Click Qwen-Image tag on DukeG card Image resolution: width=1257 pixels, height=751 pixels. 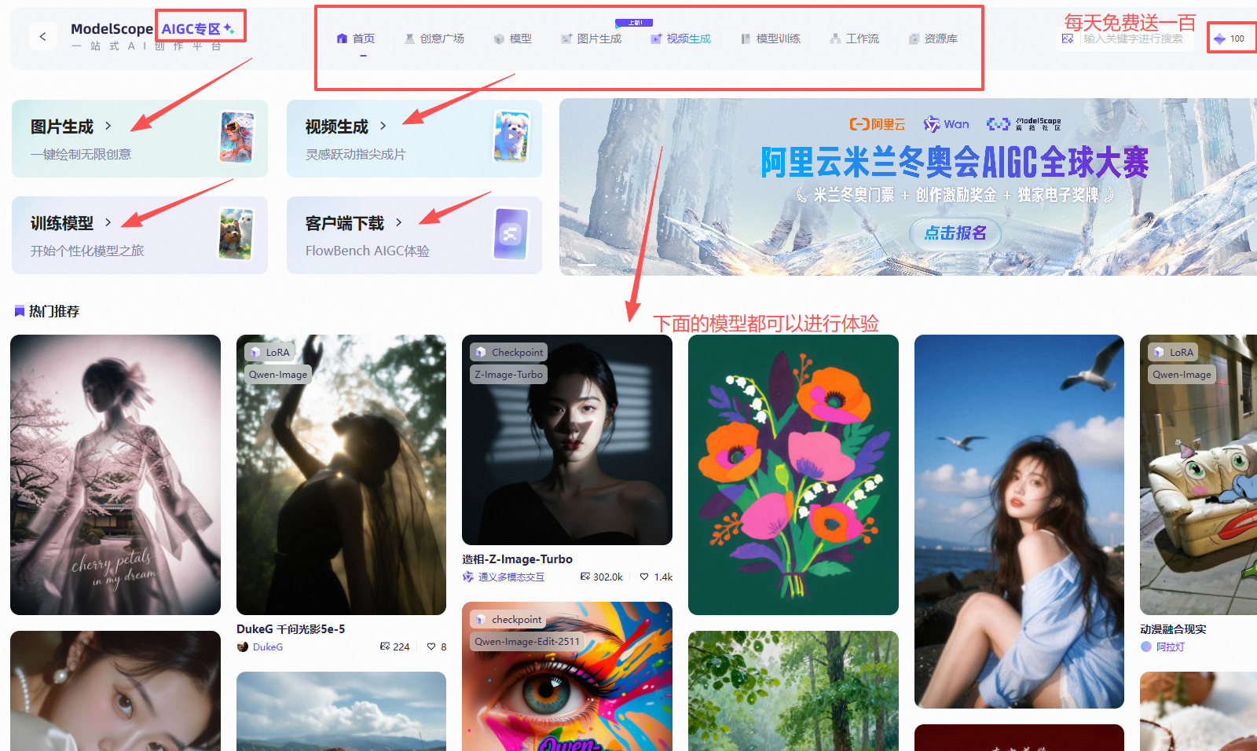pyautogui.click(x=278, y=375)
